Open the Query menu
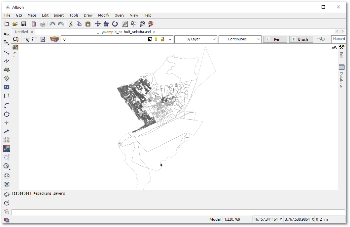This screenshot has width=350, height=227. (x=120, y=15)
